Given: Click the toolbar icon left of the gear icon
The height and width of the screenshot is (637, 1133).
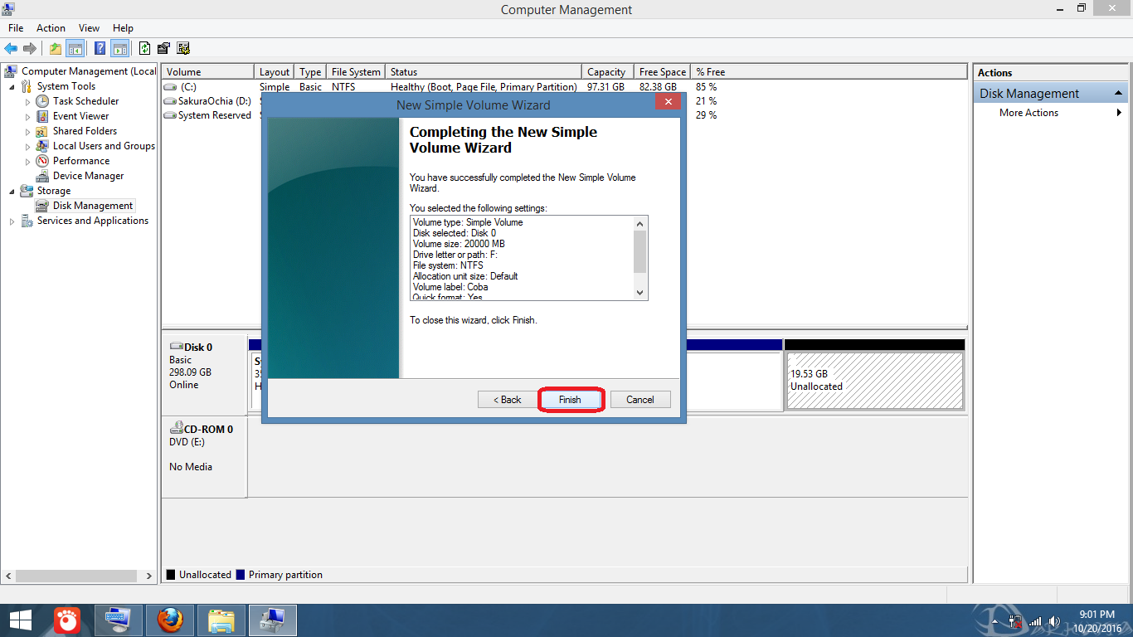Looking at the screenshot, I should (x=164, y=48).
